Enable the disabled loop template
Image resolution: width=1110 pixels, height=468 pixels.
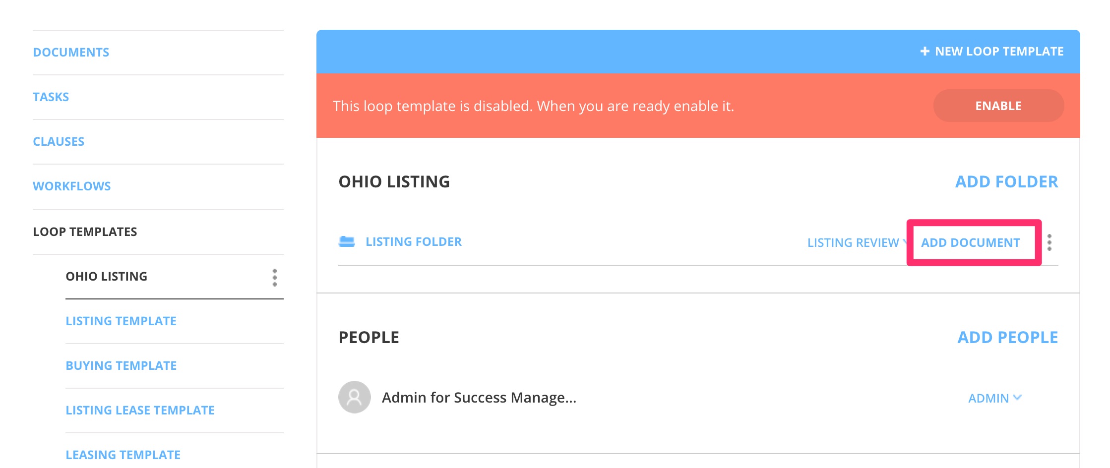pos(998,105)
